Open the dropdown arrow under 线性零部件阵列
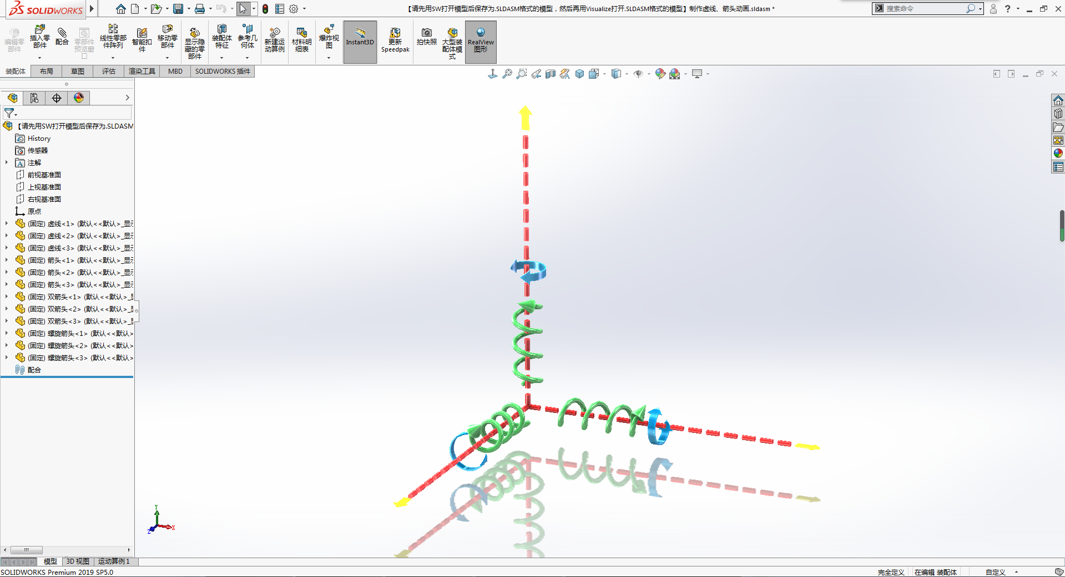The width and height of the screenshot is (1065, 577). pos(113,58)
